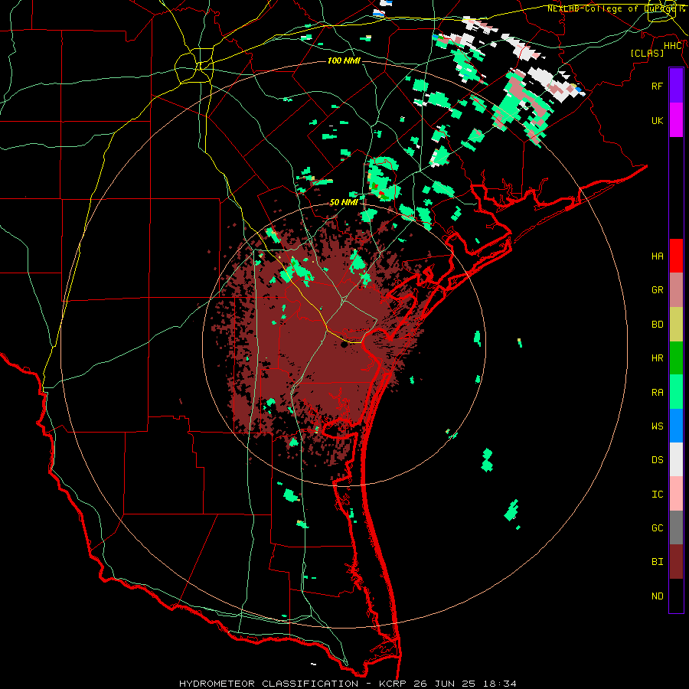Click the GR legend label
Screen dimensions: 689x689
click(x=658, y=290)
